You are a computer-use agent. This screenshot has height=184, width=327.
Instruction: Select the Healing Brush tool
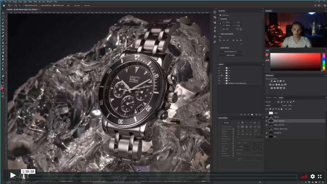[3, 36]
